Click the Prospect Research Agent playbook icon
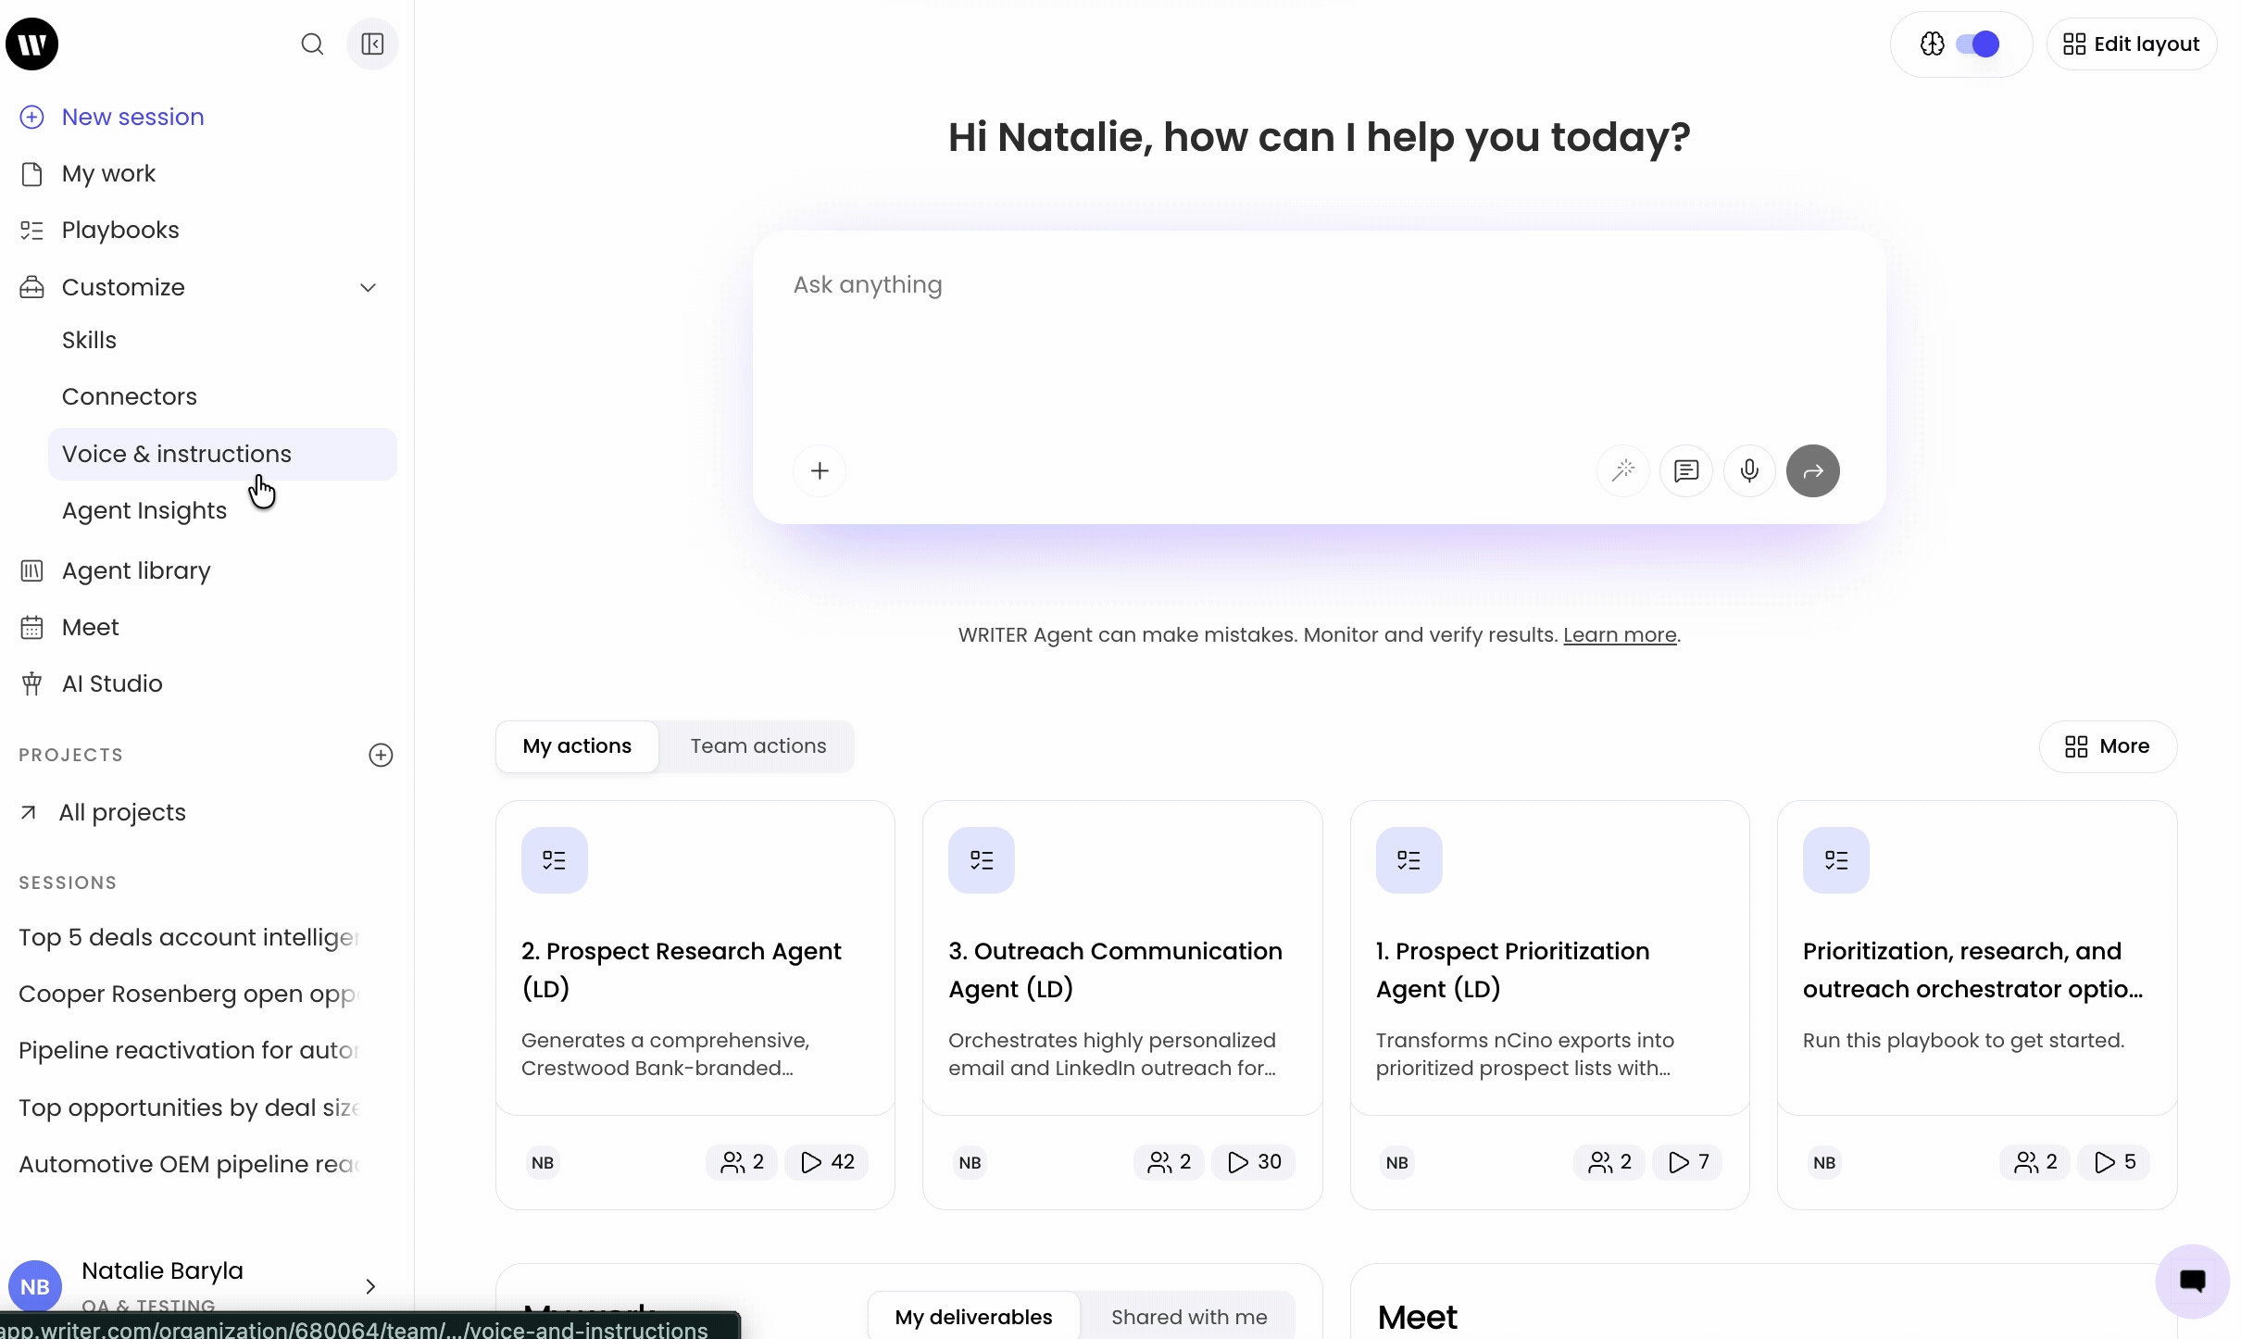The image size is (2241, 1339). tap(554, 860)
